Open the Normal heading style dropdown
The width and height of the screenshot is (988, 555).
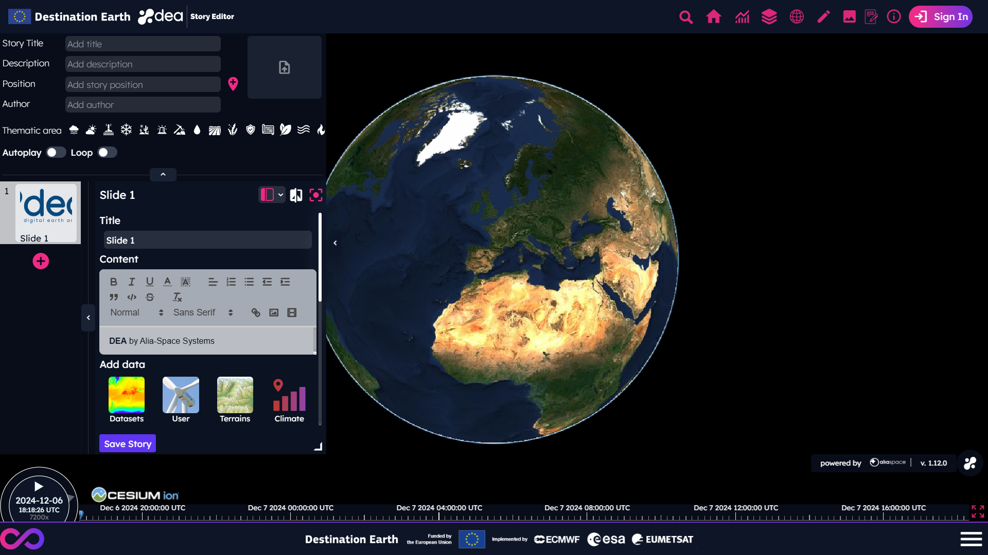pyautogui.click(x=136, y=312)
